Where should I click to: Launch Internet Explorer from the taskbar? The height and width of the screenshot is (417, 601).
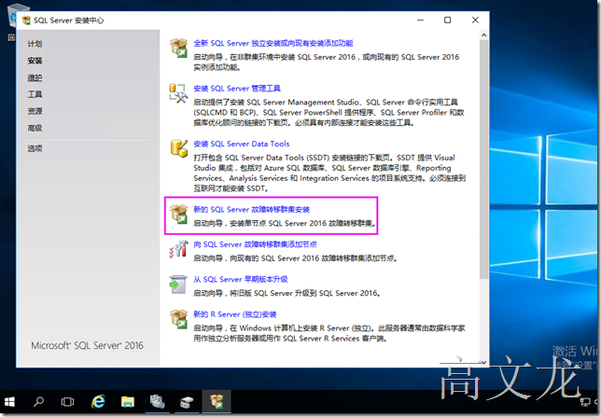click(x=98, y=402)
